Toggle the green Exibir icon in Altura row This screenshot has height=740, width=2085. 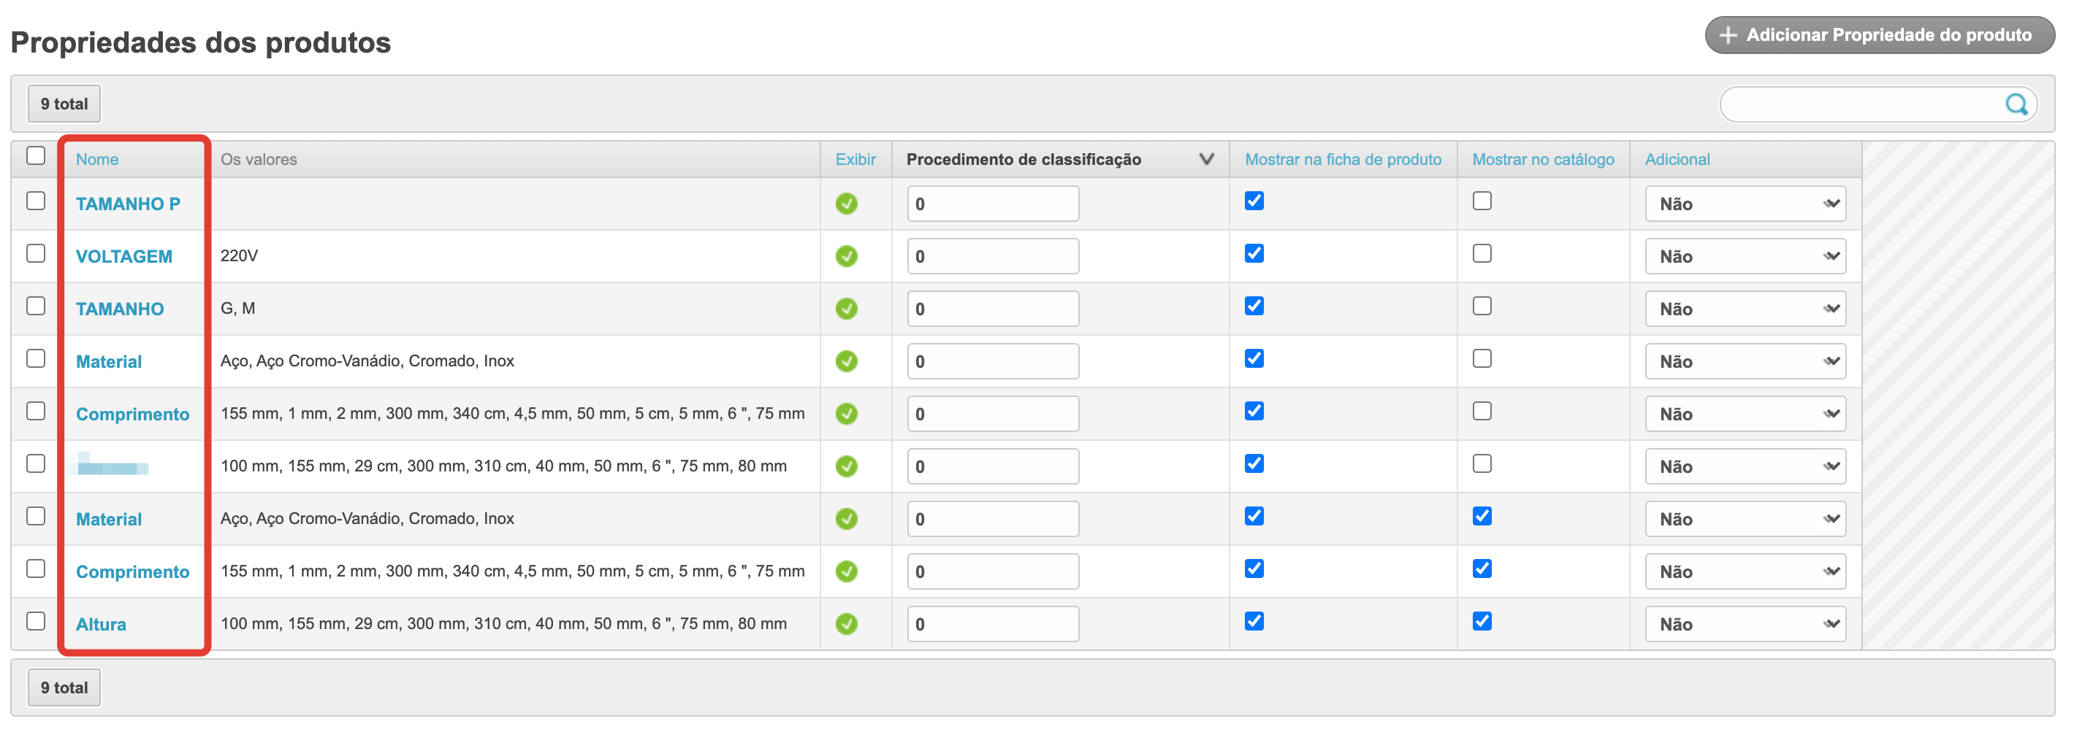click(847, 625)
